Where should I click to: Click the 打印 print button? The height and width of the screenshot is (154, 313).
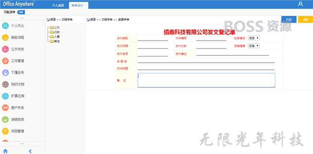pos(289,20)
